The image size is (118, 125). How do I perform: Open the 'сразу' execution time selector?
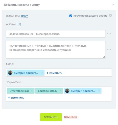pos(24,16)
